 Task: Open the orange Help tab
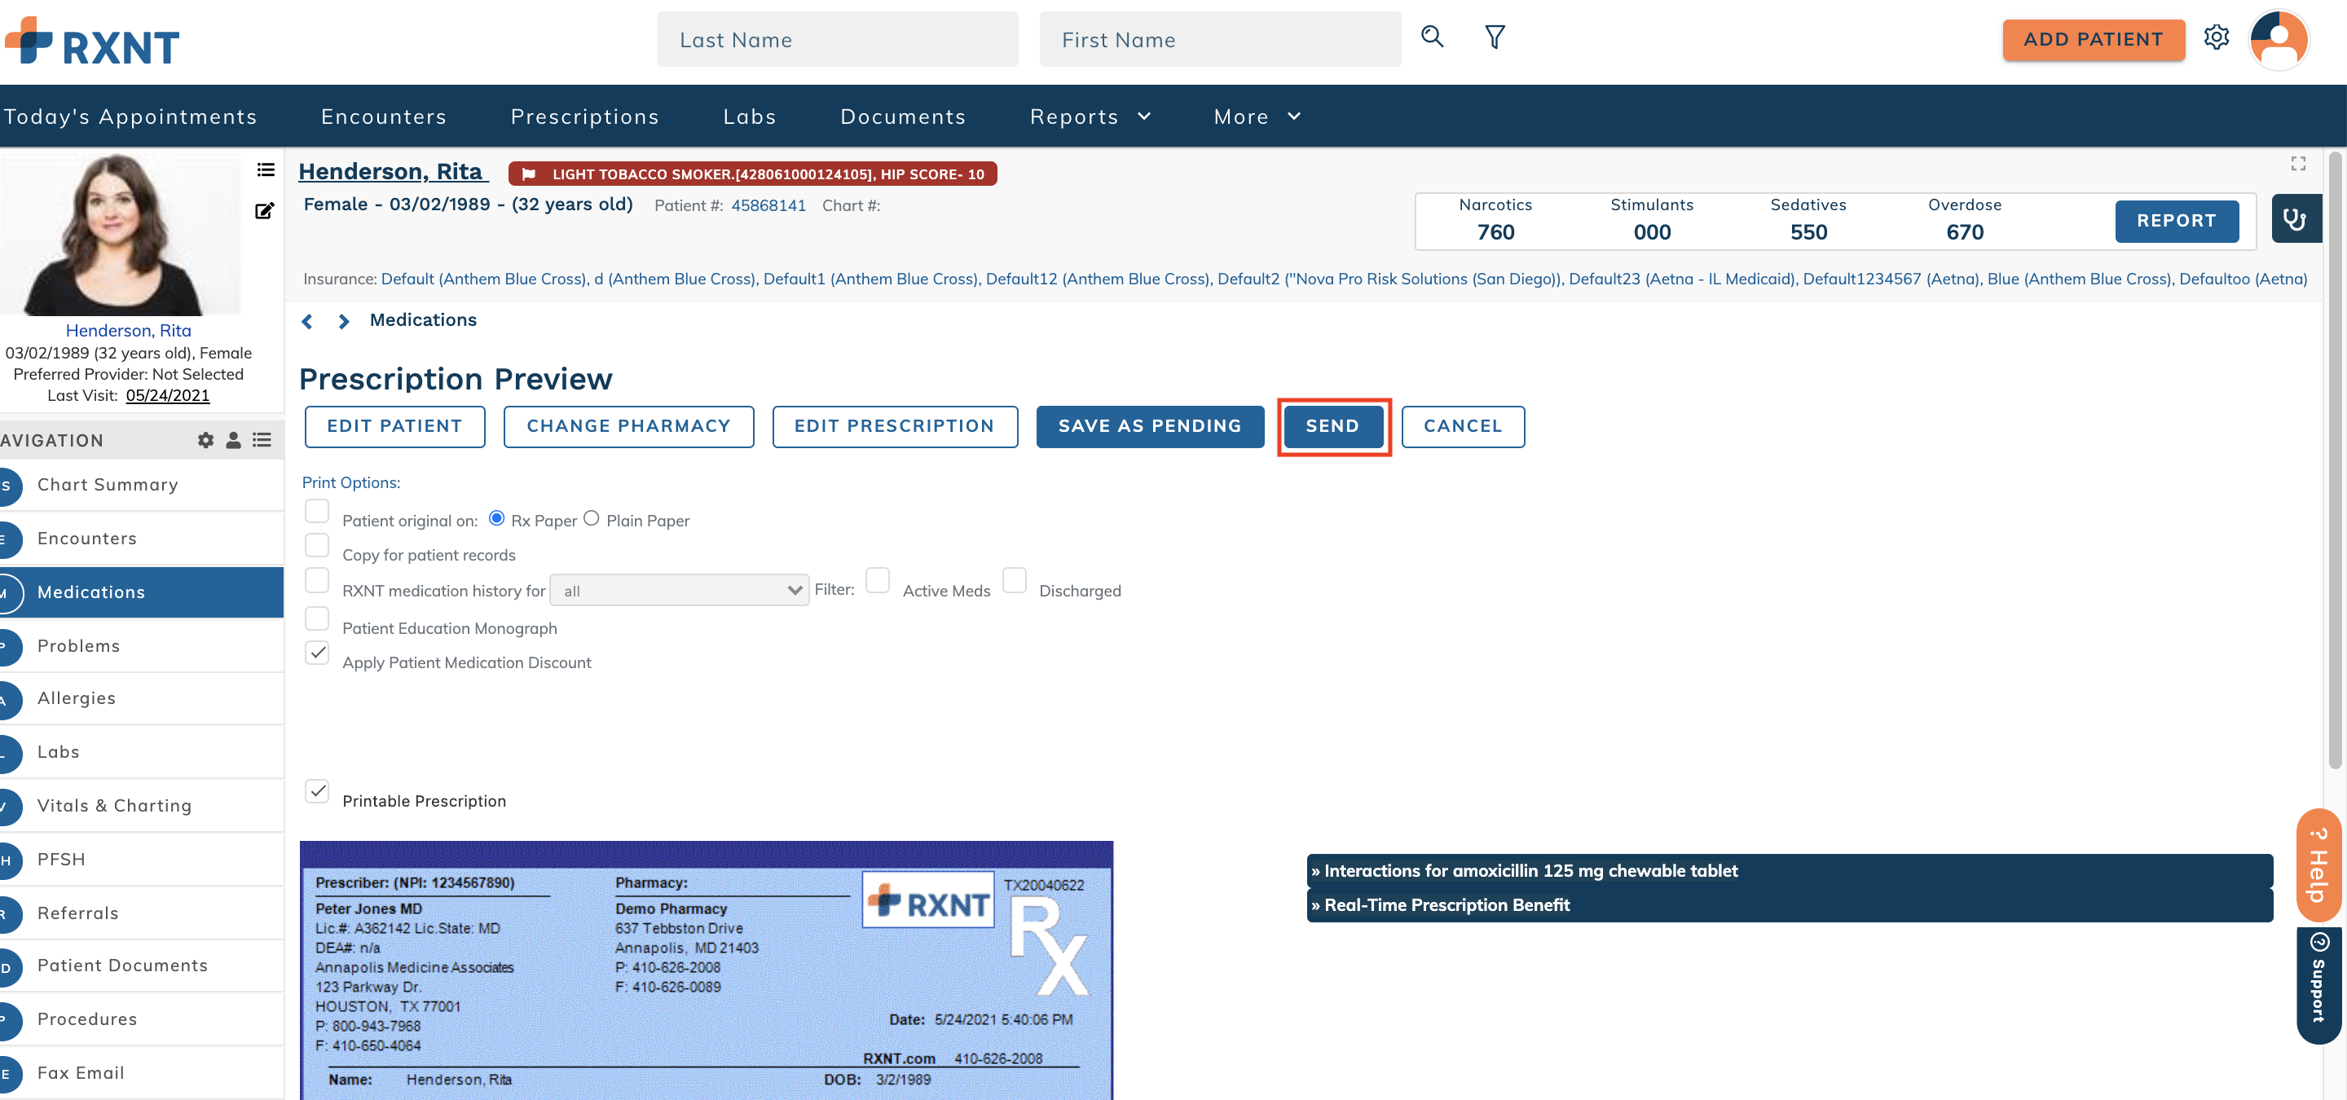(2318, 865)
